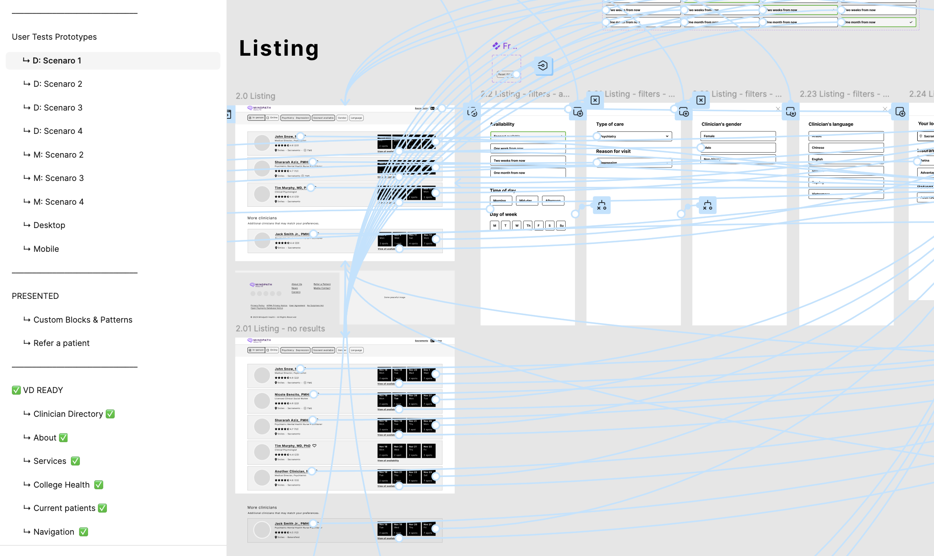Click open-overlay icon left of Availability panel
The width and height of the screenshot is (934, 556).
click(472, 112)
